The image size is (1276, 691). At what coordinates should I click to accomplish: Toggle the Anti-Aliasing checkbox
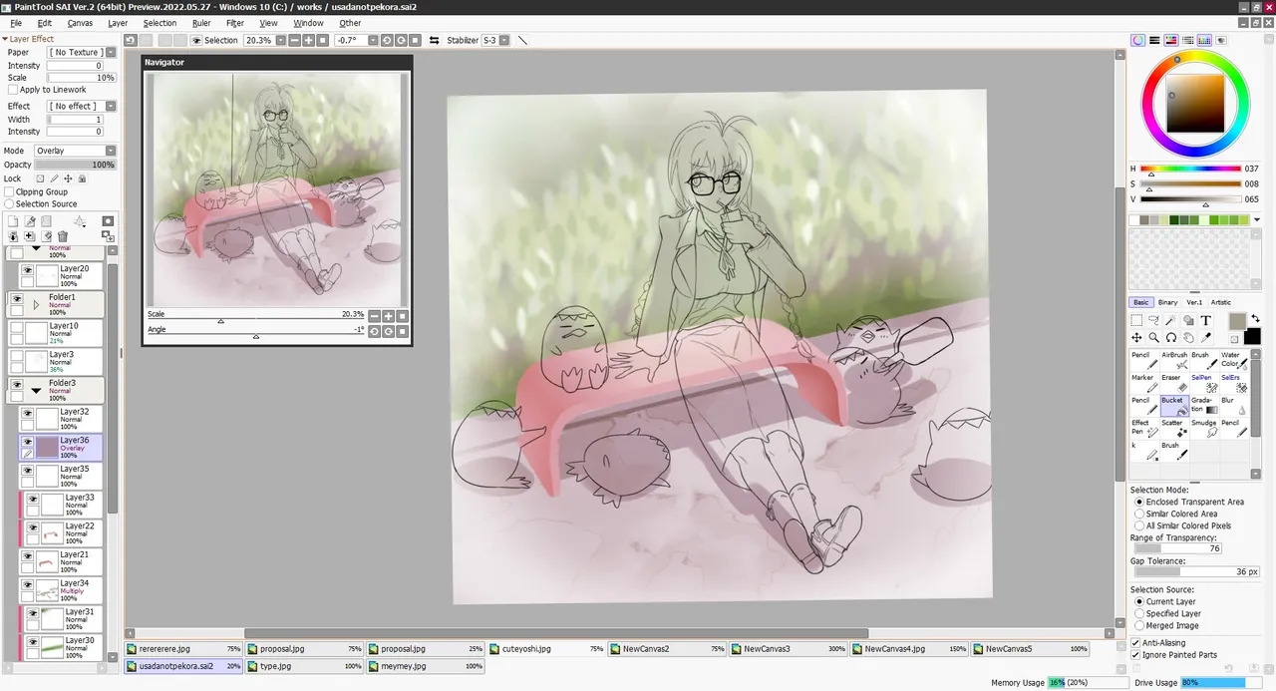(x=1136, y=643)
